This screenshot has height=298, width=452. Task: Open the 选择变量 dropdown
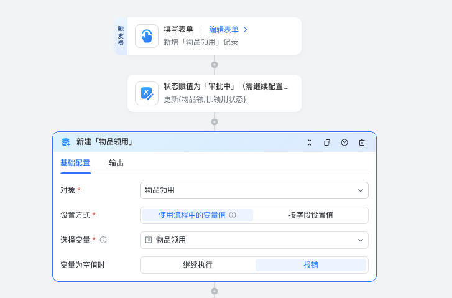(254, 240)
